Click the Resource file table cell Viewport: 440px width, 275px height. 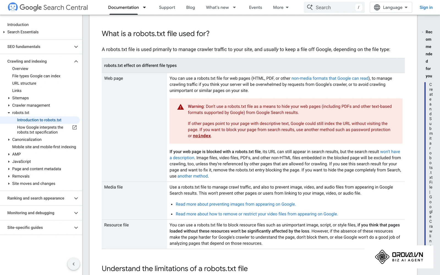134,234
